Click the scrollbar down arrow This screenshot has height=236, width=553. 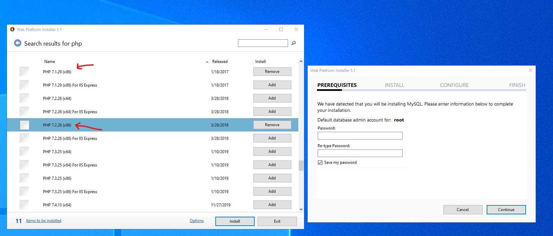[x=301, y=209]
